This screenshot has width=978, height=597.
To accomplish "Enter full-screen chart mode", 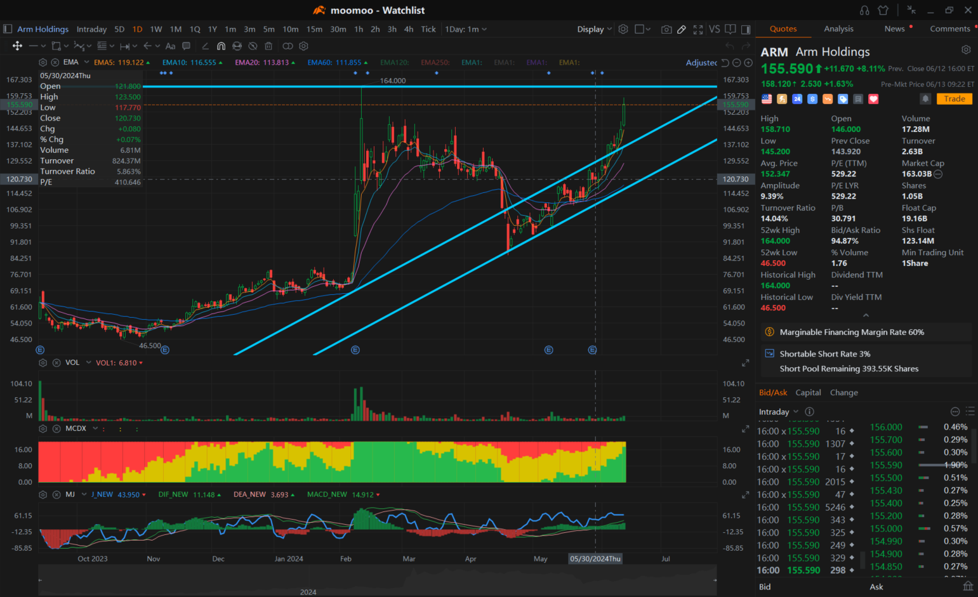I will point(698,29).
